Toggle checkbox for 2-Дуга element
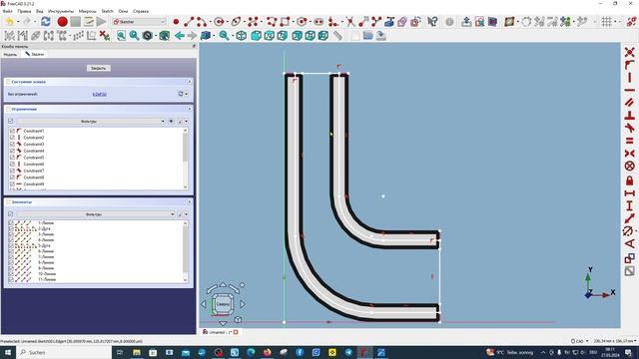639x359 pixels. 11,228
